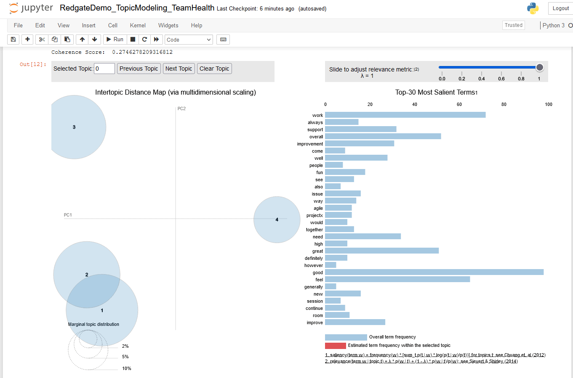Select topic 4 circle on distance map
573x378 pixels.
tap(277, 219)
